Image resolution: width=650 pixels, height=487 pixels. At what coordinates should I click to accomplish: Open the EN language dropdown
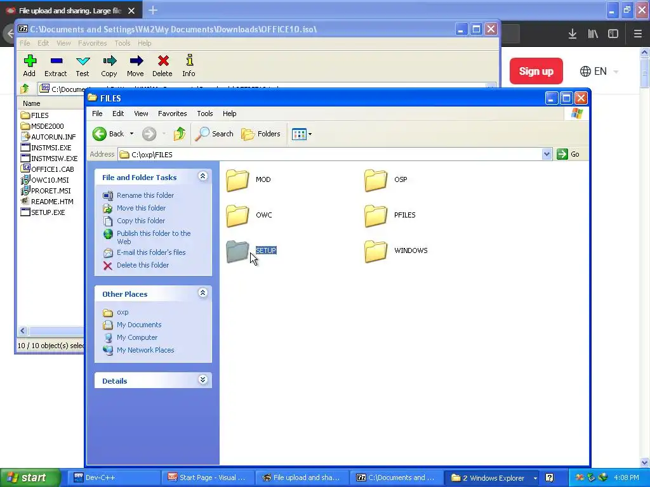click(599, 71)
